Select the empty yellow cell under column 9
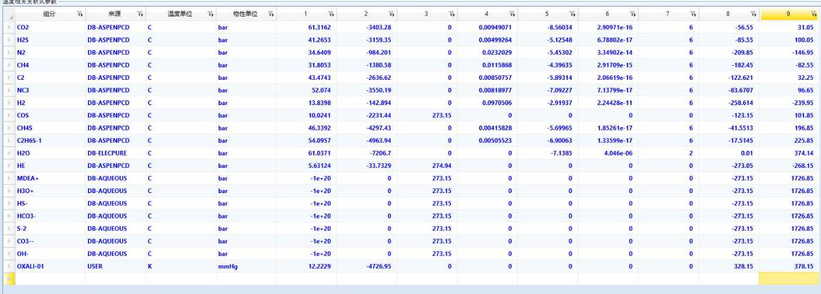821x294 pixels. tap(789, 279)
